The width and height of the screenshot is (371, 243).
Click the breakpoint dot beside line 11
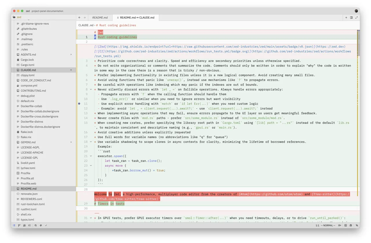[79, 104]
